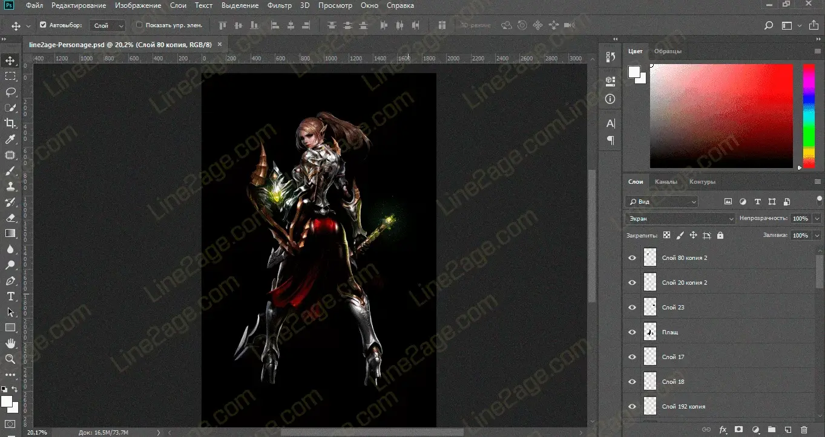Click the 20,17% zoom level field
The width and height of the screenshot is (825, 437).
36,432
